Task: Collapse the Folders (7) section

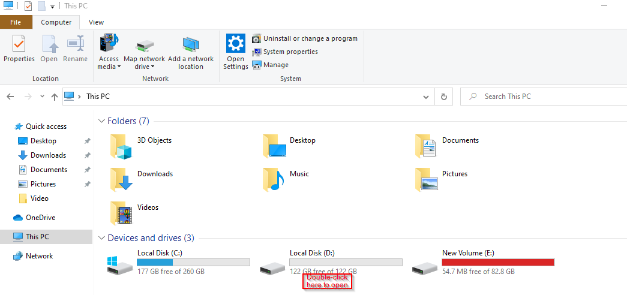Action: click(x=101, y=121)
